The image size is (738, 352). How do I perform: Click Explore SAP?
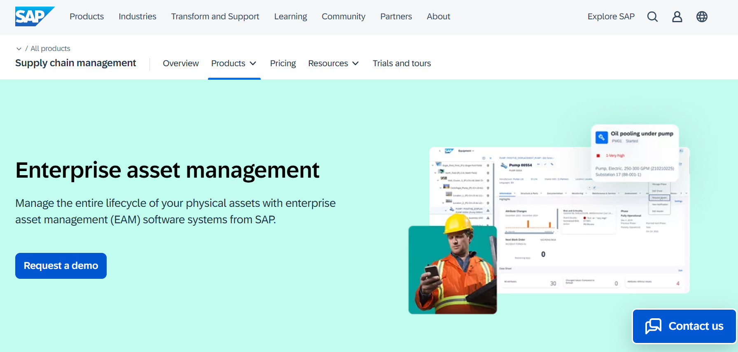click(x=611, y=16)
